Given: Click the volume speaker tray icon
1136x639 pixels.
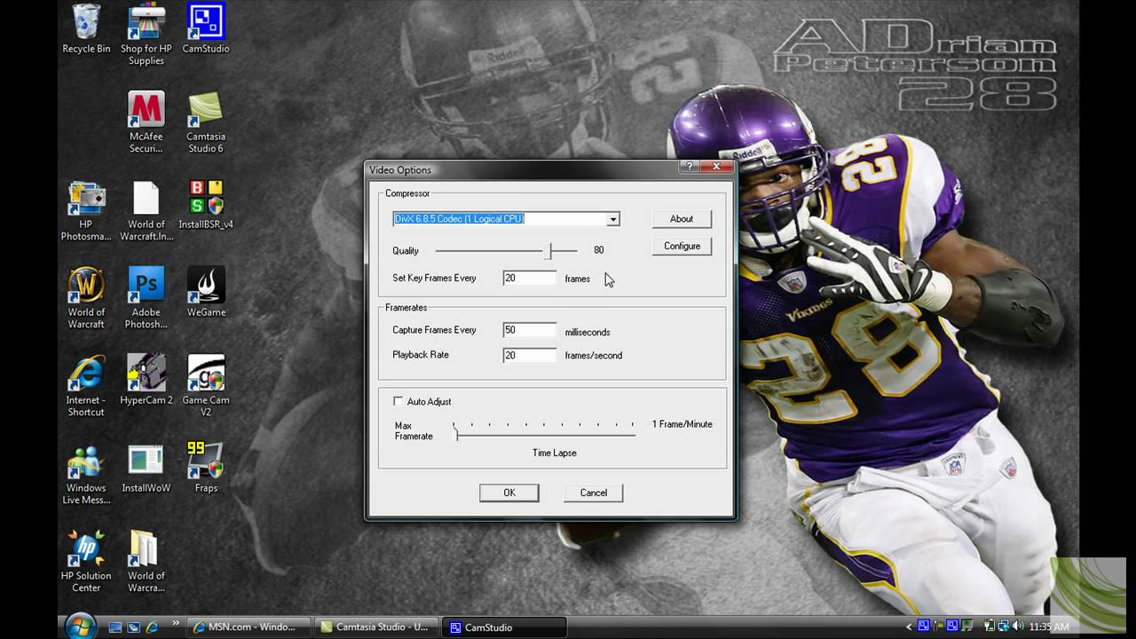Looking at the screenshot, I should pyautogui.click(x=1017, y=627).
